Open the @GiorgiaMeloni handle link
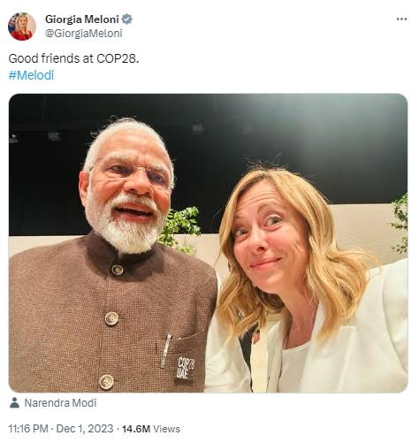 (84, 34)
